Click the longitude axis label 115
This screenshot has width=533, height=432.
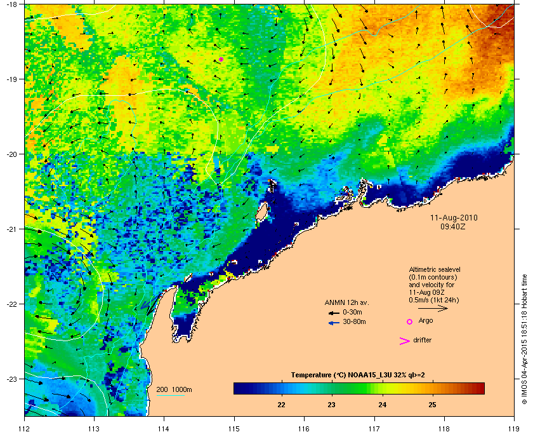pos(234,428)
